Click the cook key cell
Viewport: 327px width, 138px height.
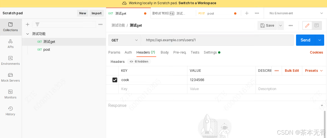(153, 80)
